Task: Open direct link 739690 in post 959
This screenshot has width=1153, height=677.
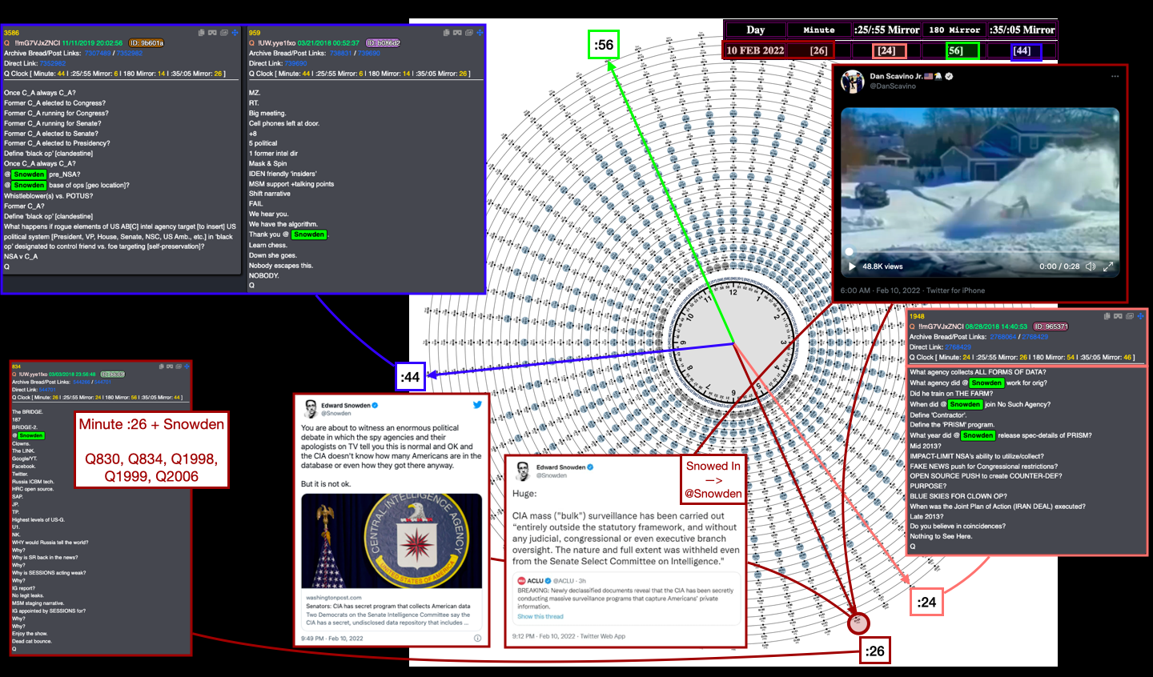Action: (296, 63)
